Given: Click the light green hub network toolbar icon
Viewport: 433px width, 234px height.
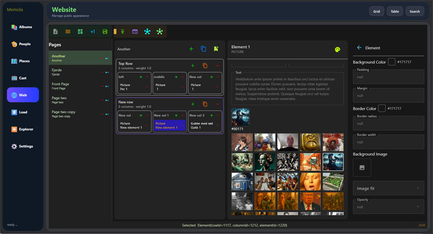Looking at the screenshot, I should pyautogui.click(x=160, y=31).
